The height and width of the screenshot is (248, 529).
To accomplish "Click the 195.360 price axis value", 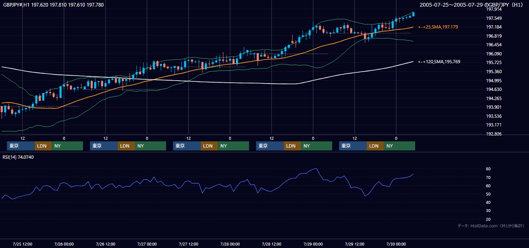I will [x=494, y=72].
